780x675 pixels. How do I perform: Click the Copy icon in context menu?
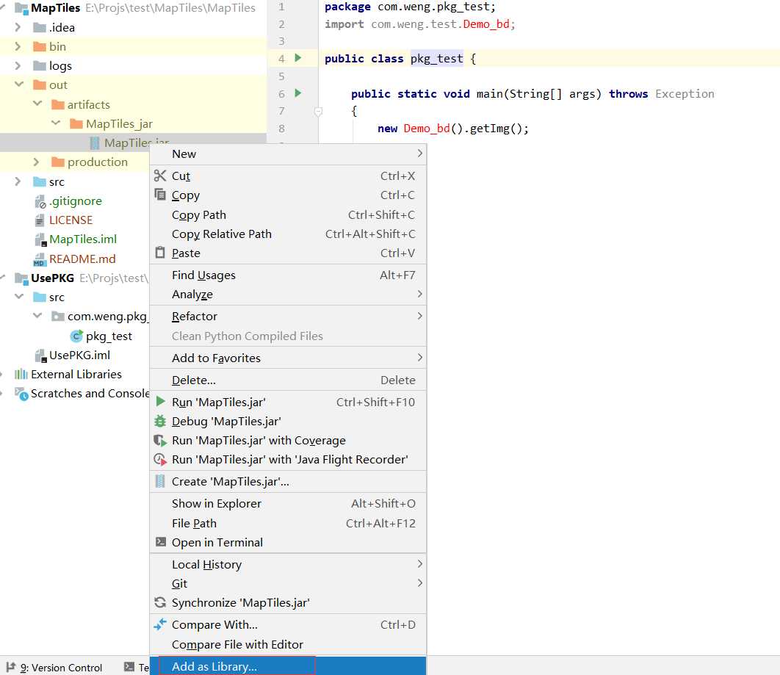[159, 195]
